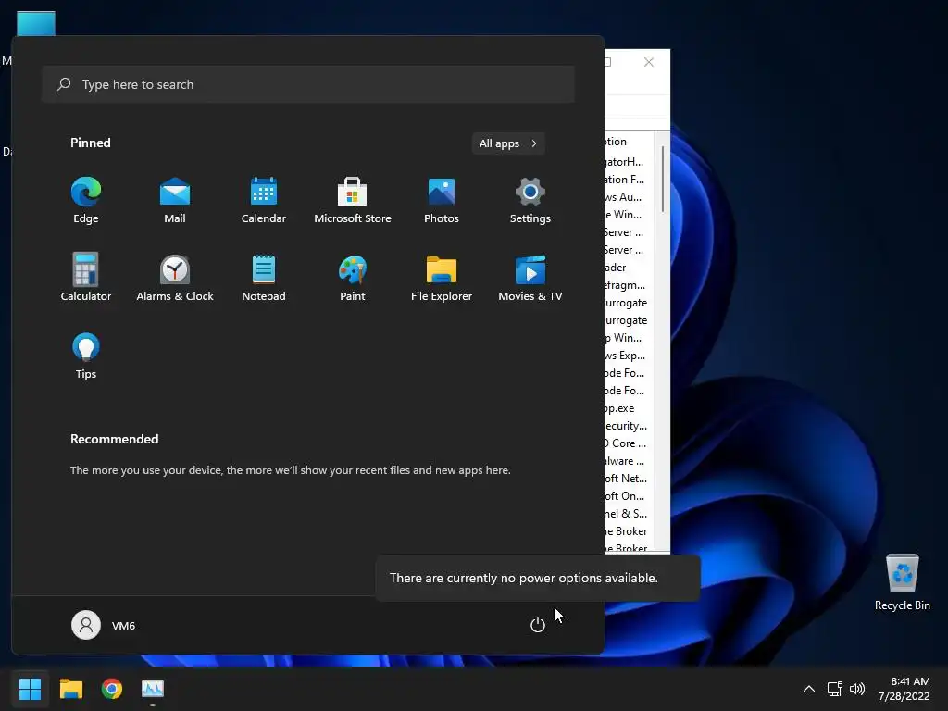Open the clock showing 8:41 AM
948x711 pixels.
click(x=904, y=689)
